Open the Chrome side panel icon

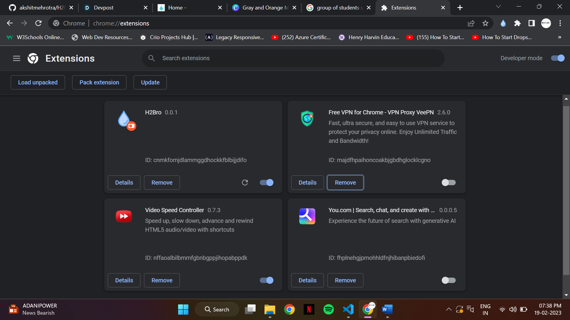coord(531,23)
